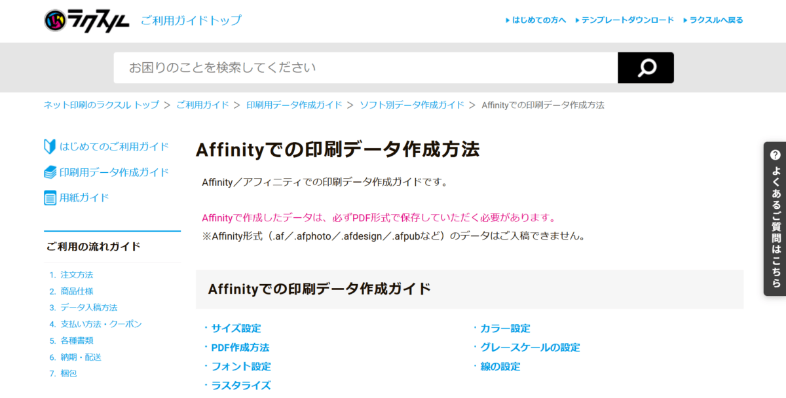786x398 pixels.
Task: Click the paper guide document icon
Action: pyautogui.click(x=50, y=198)
